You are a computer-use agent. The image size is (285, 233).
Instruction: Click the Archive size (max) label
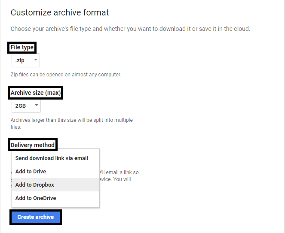click(36, 92)
